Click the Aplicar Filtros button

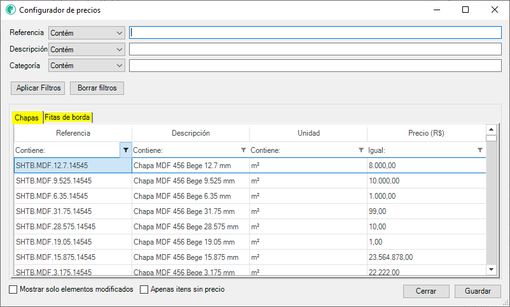click(x=38, y=88)
